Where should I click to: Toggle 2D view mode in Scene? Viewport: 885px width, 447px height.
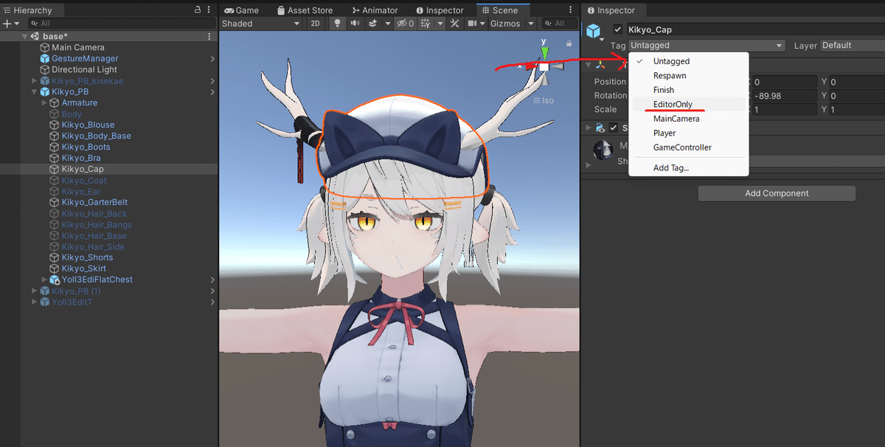point(316,24)
